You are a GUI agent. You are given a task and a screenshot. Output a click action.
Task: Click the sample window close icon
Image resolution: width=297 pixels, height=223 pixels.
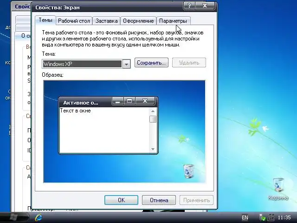[x=145, y=101]
